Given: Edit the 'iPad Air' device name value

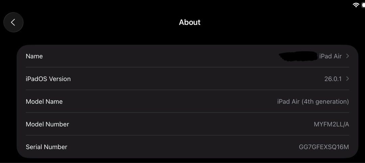Looking at the screenshot, I should [330, 56].
